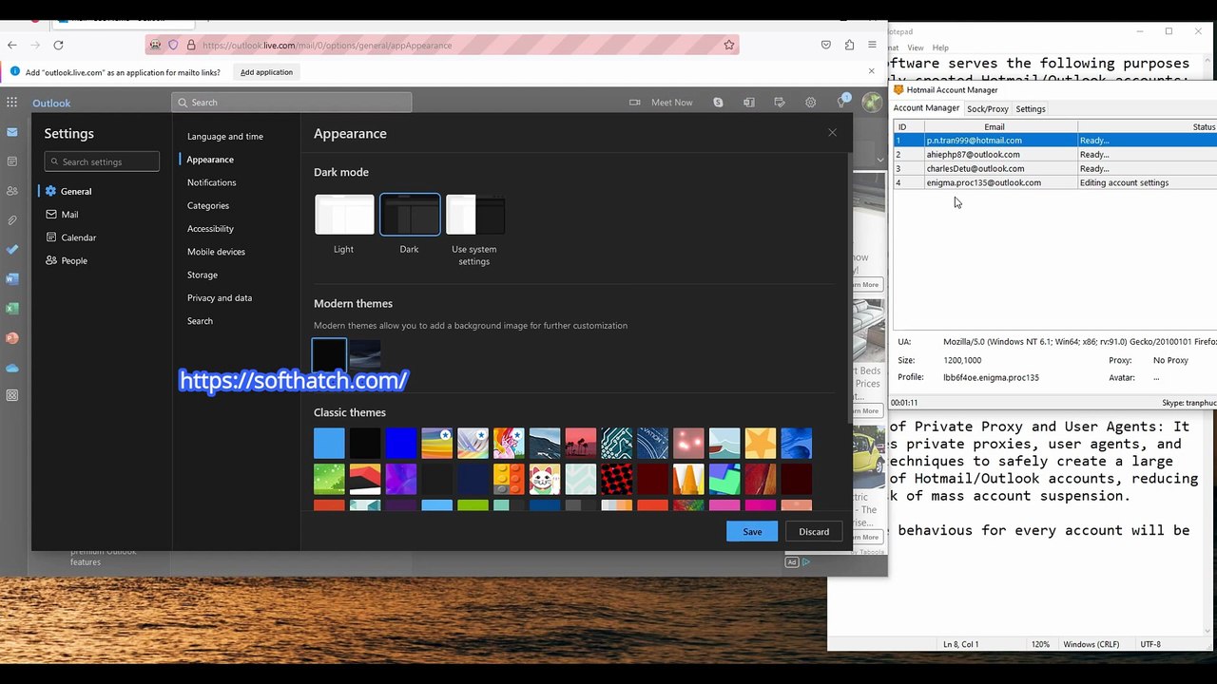Open Files paperclip icon in app rail
This screenshot has width=1217, height=684.
tap(12, 220)
